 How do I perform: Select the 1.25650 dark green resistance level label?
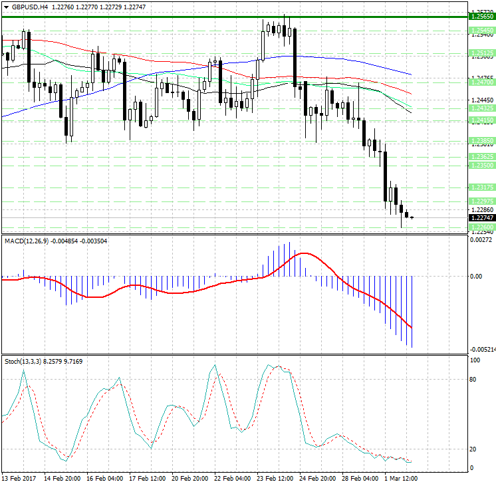pyautogui.click(x=481, y=16)
